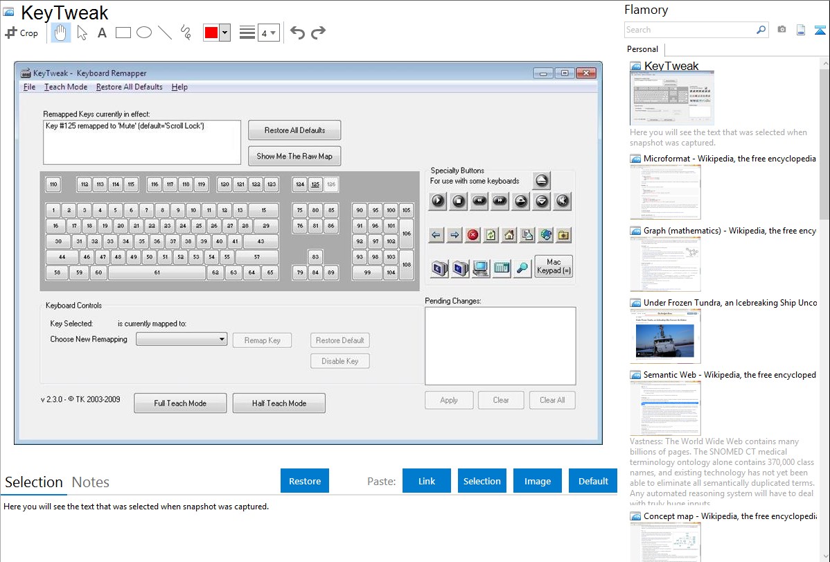Click the Favorites folder specialty button
830x562 pixels.
point(564,235)
